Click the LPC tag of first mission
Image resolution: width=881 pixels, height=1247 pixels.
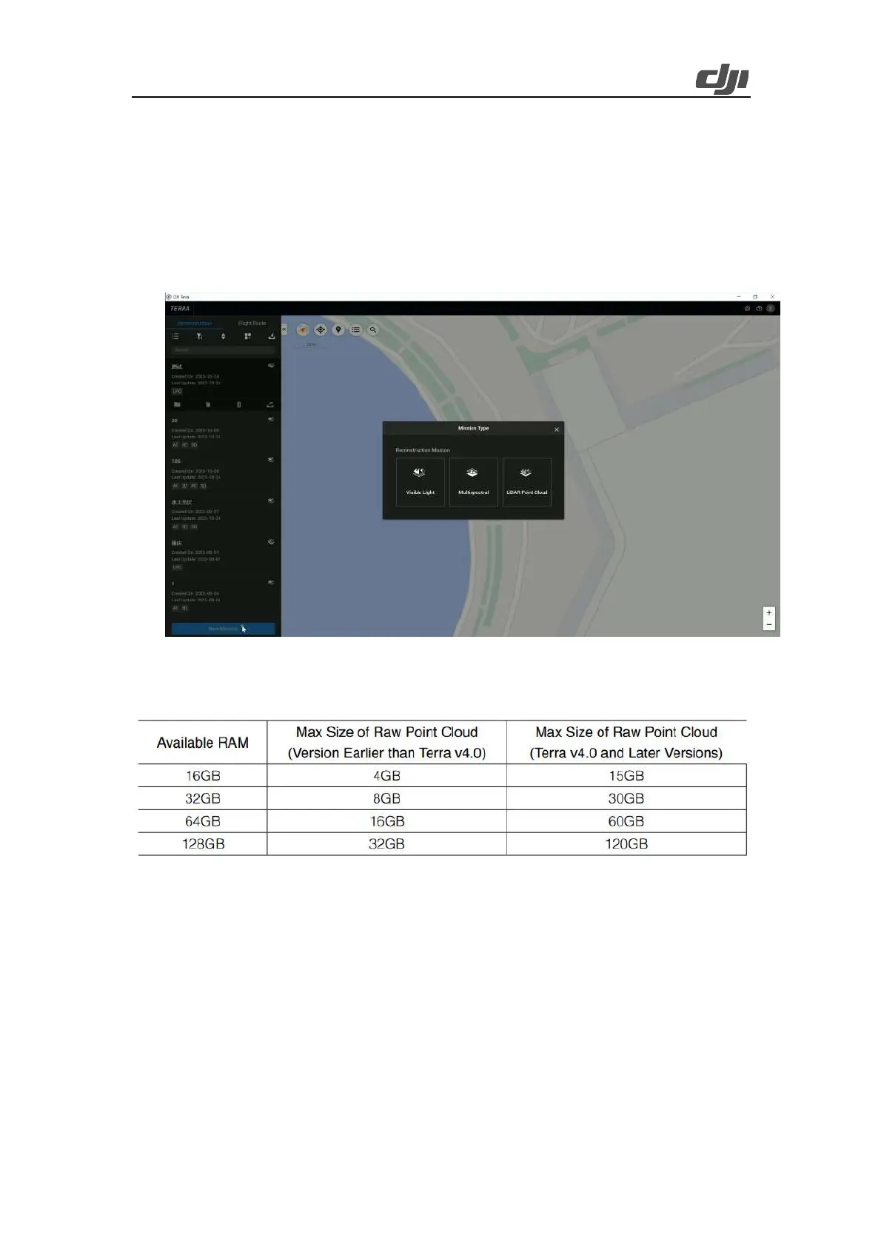click(x=177, y=391)
